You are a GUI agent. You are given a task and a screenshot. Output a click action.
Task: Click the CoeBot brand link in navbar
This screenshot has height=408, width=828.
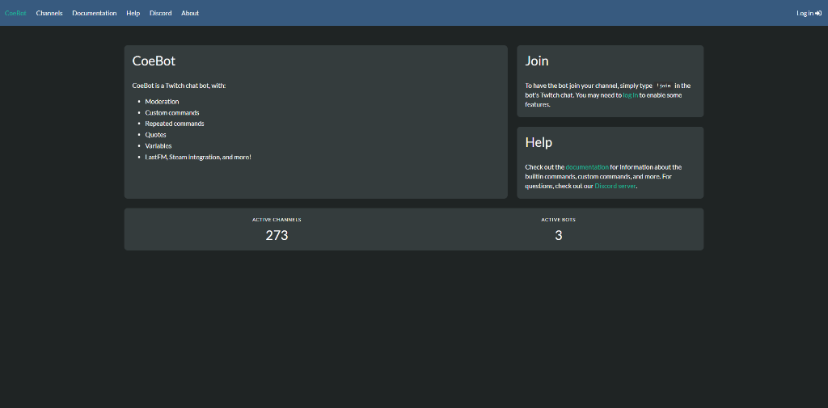click(x=15, y=13)
